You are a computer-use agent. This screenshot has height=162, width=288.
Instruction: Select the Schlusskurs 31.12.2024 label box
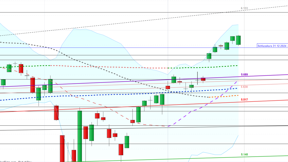tap(272, 46)
